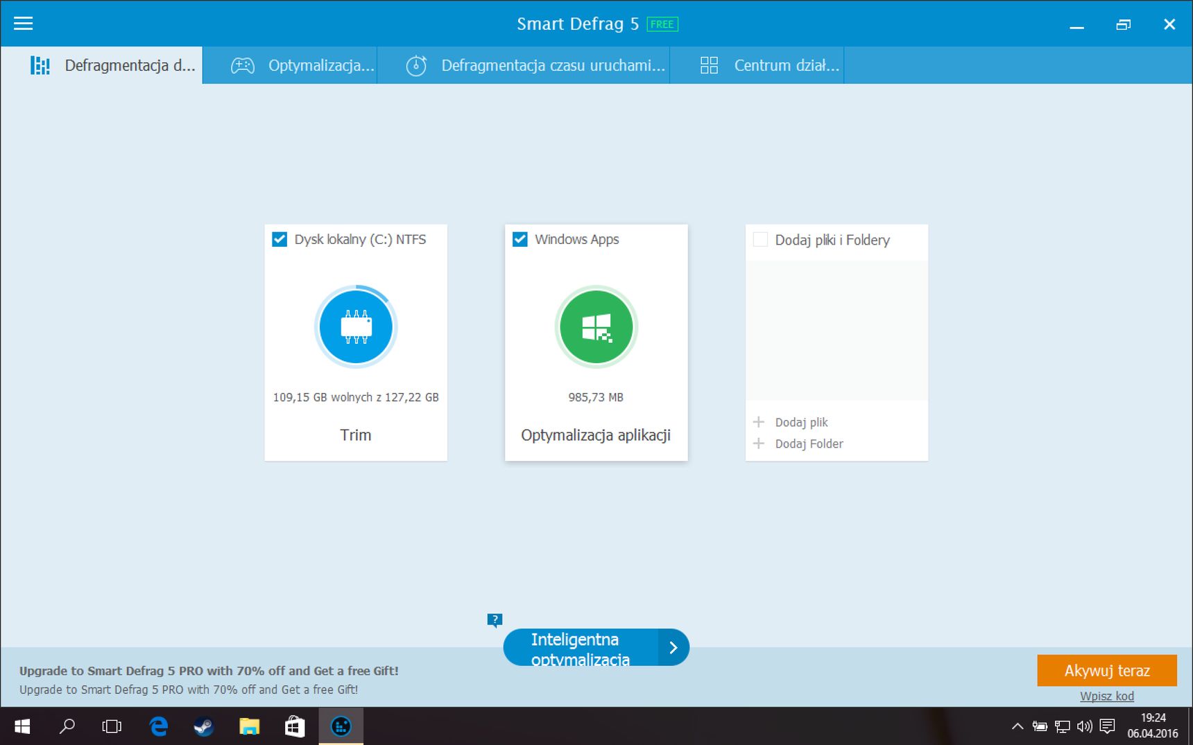This screenshot has width=1193, height=745.
Task: Launch Microsoft Edge from the taskbar
Action: (159, 726)
